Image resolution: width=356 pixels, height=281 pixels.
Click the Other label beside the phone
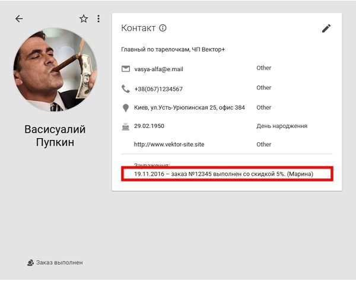tap(264, 88)
